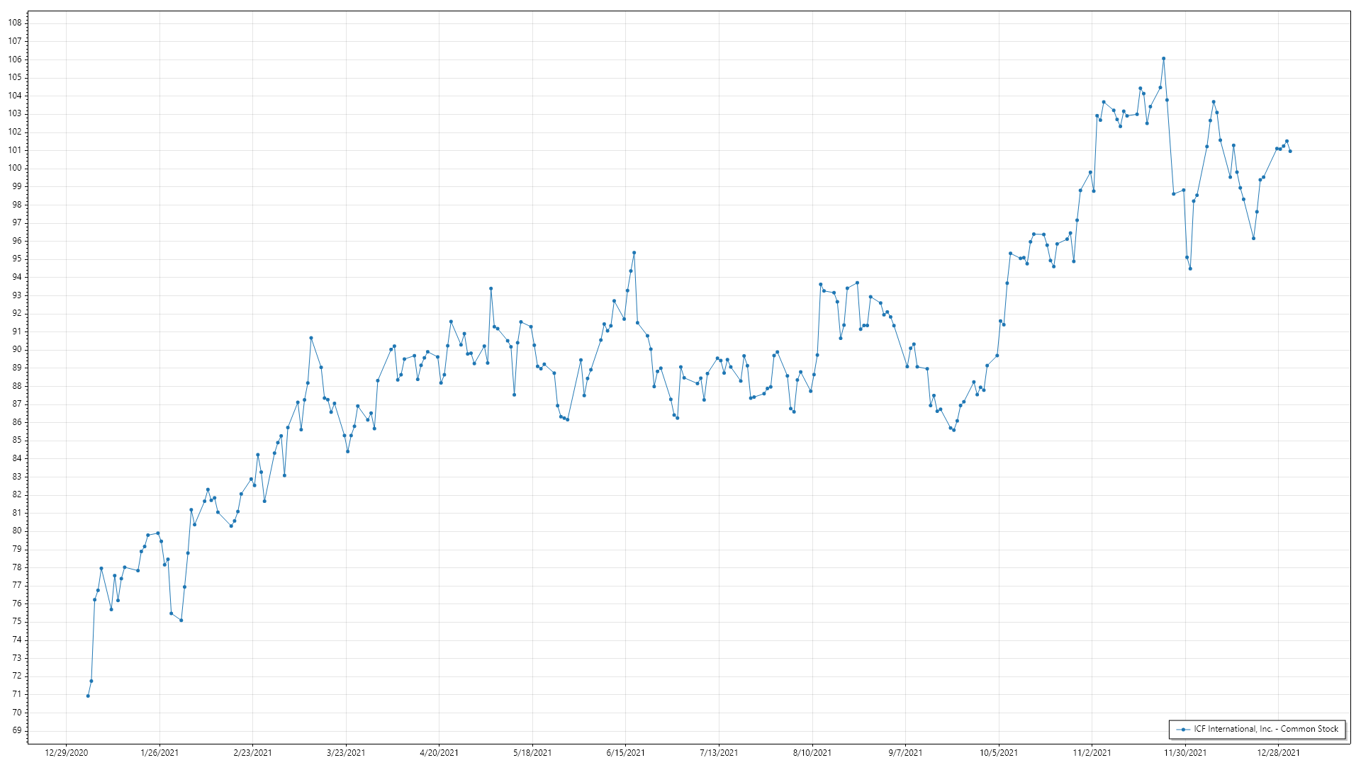Click the highest data point near 106
Image resolution: width=1361 pixels, height=765 pixels.
1164,59
